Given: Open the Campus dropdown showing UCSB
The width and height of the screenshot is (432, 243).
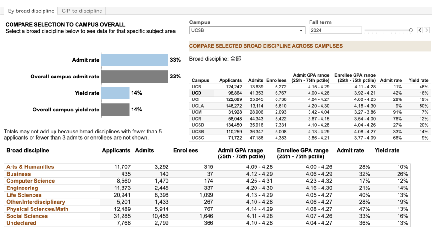Looking at the screenshot, I should click(247, 30).
